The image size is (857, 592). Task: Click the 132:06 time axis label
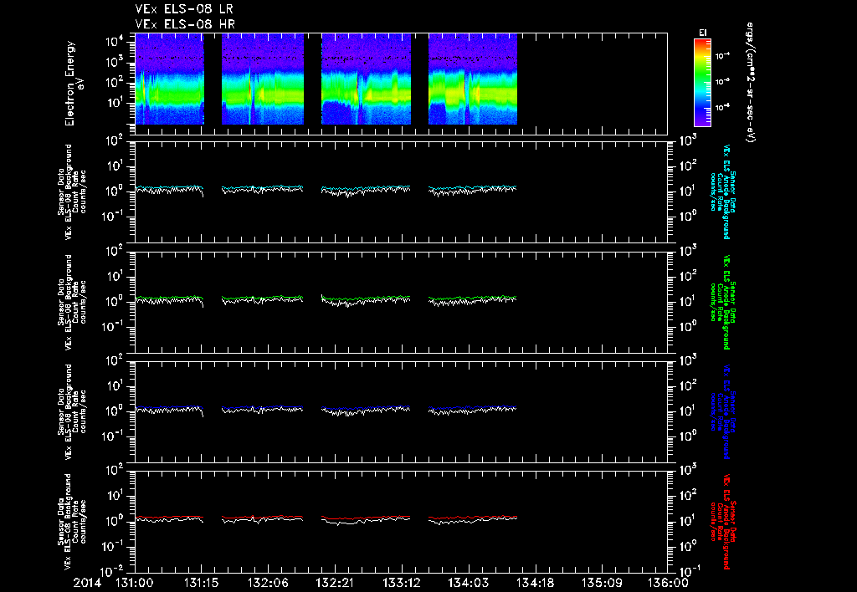tap(268, 583)
